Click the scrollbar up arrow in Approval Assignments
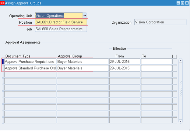This screenshot has width=190, height=131. pos(180,61)
